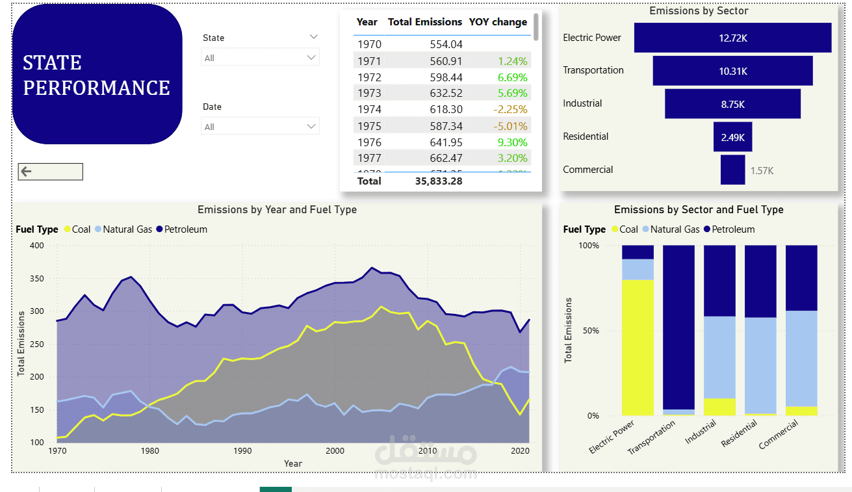Select the Electric Power funnel bar
The image size is (852, 492).
pyautogui.click(x=732, y=38)
